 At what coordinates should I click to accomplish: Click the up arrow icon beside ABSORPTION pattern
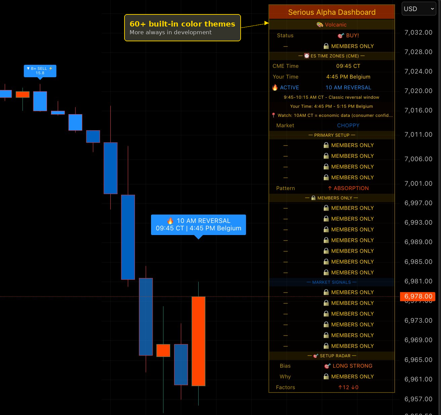[x=330, y=188]
